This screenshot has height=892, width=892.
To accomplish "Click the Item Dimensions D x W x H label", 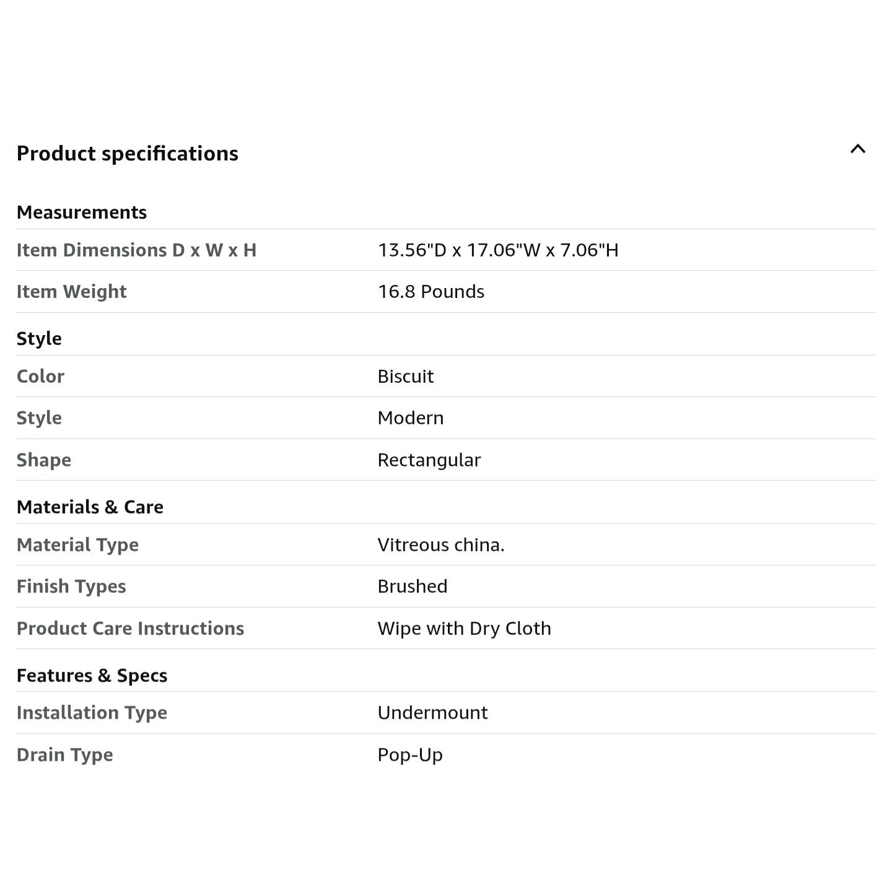I will (136, 250).
